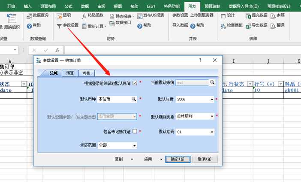The image size is (301, 182).
Task: Open 数据查询 ribbon button
Action: click(38, 15)
